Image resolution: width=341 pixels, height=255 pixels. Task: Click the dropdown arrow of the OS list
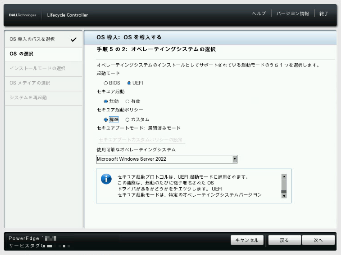pos(235,159)
